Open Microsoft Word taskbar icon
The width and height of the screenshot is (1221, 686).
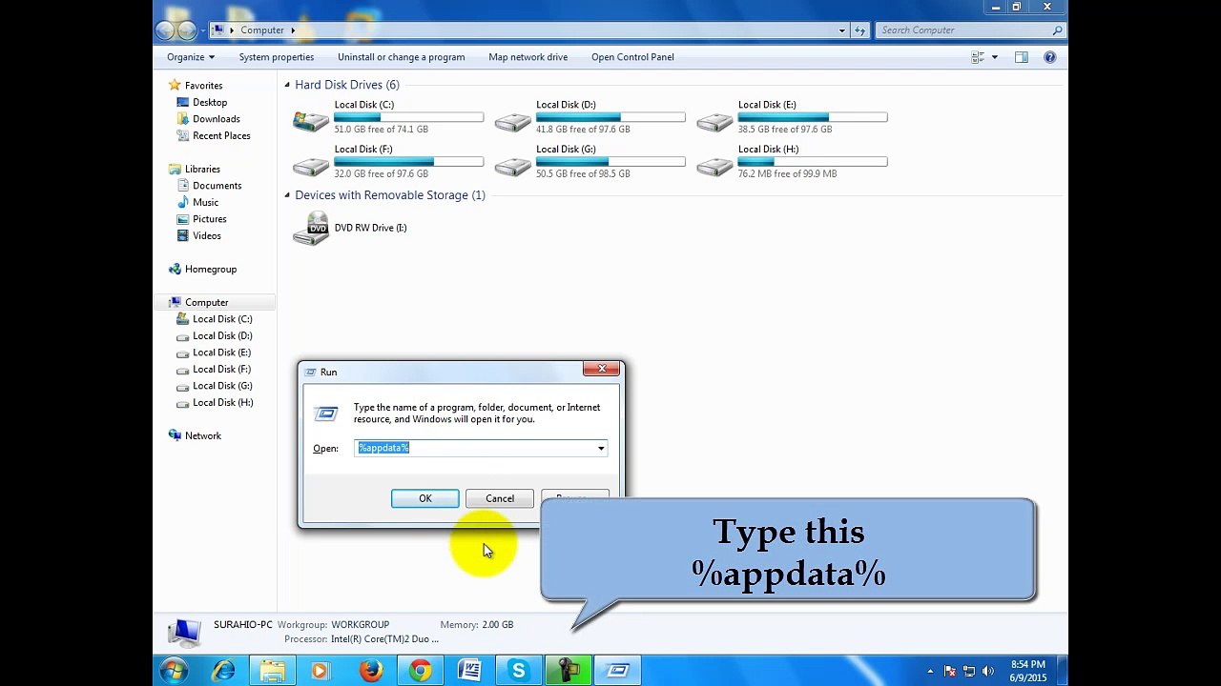[469, 671]
